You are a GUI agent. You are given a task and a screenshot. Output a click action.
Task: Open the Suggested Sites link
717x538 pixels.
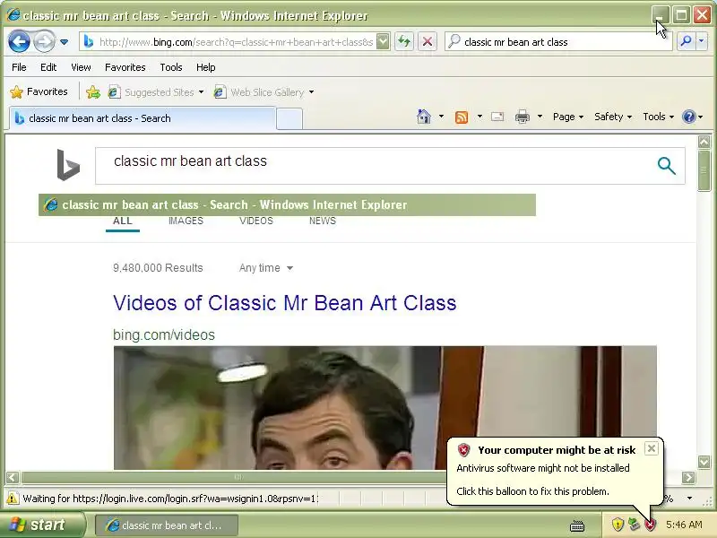point(155,92)
